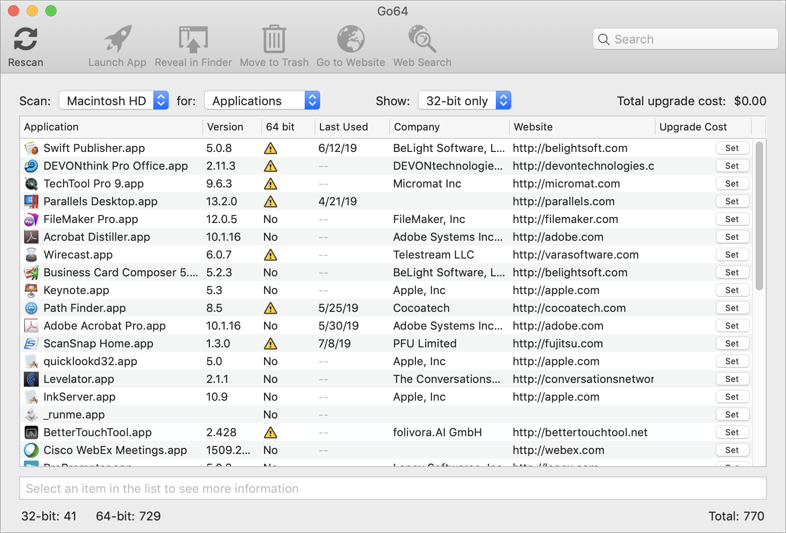This screenshot has width=786, height=533.
Task: Select the FileMaker Pro.app icon
Action: pyautogui.click(x=31, y=219)
